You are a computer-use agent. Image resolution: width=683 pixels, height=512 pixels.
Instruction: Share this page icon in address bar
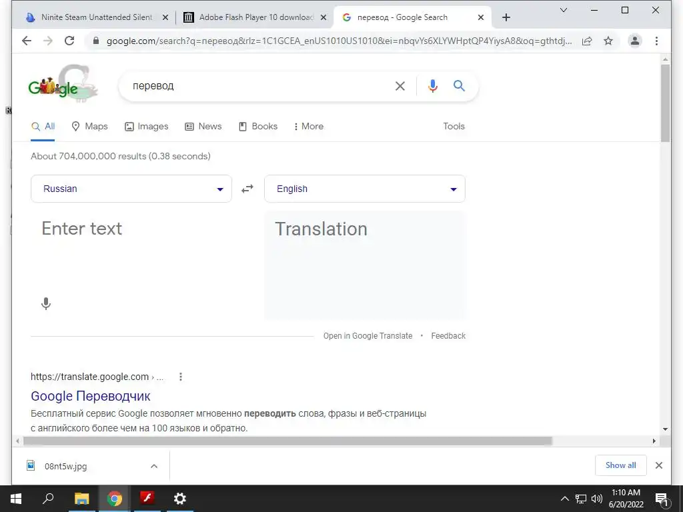tap(587, 41)
